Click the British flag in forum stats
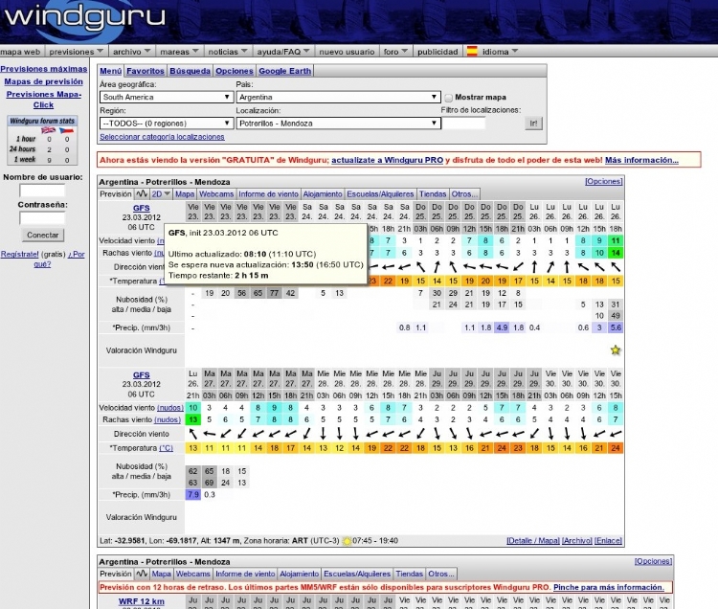 [49, 130]
